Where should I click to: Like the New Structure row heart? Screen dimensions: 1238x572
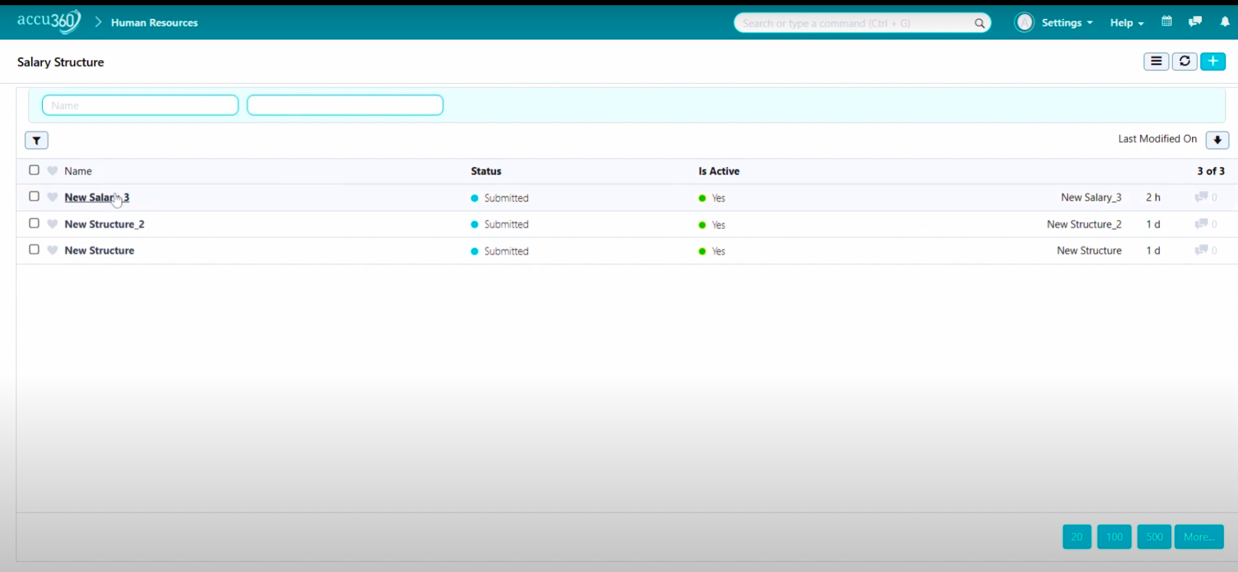point(53,250)
